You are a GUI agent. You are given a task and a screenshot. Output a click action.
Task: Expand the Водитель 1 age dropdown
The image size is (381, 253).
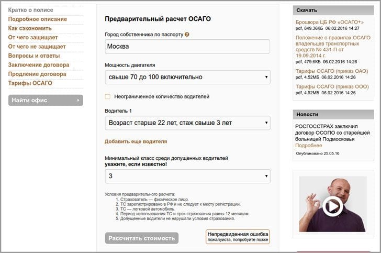coord(187,123)
